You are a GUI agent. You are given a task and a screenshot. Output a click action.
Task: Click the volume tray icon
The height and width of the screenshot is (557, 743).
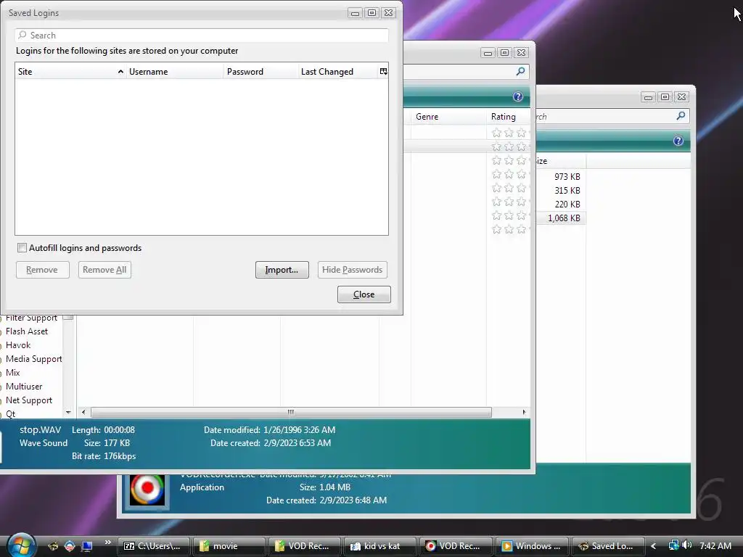(688, 545)
